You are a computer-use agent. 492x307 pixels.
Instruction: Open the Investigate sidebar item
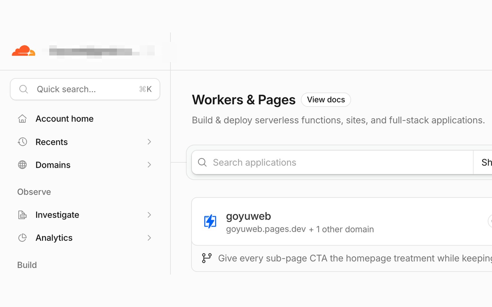click(85, 215)
